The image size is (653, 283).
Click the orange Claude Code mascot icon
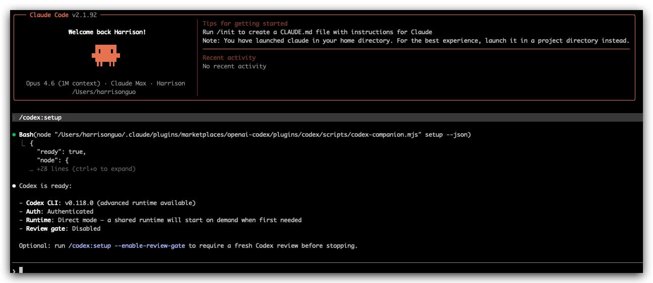pyautogui.click(x=106, y=55)
